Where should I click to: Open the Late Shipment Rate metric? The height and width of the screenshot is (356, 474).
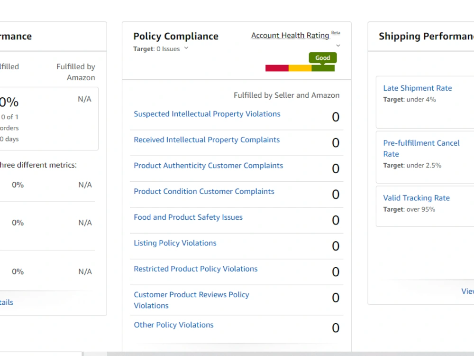point(418,88)
